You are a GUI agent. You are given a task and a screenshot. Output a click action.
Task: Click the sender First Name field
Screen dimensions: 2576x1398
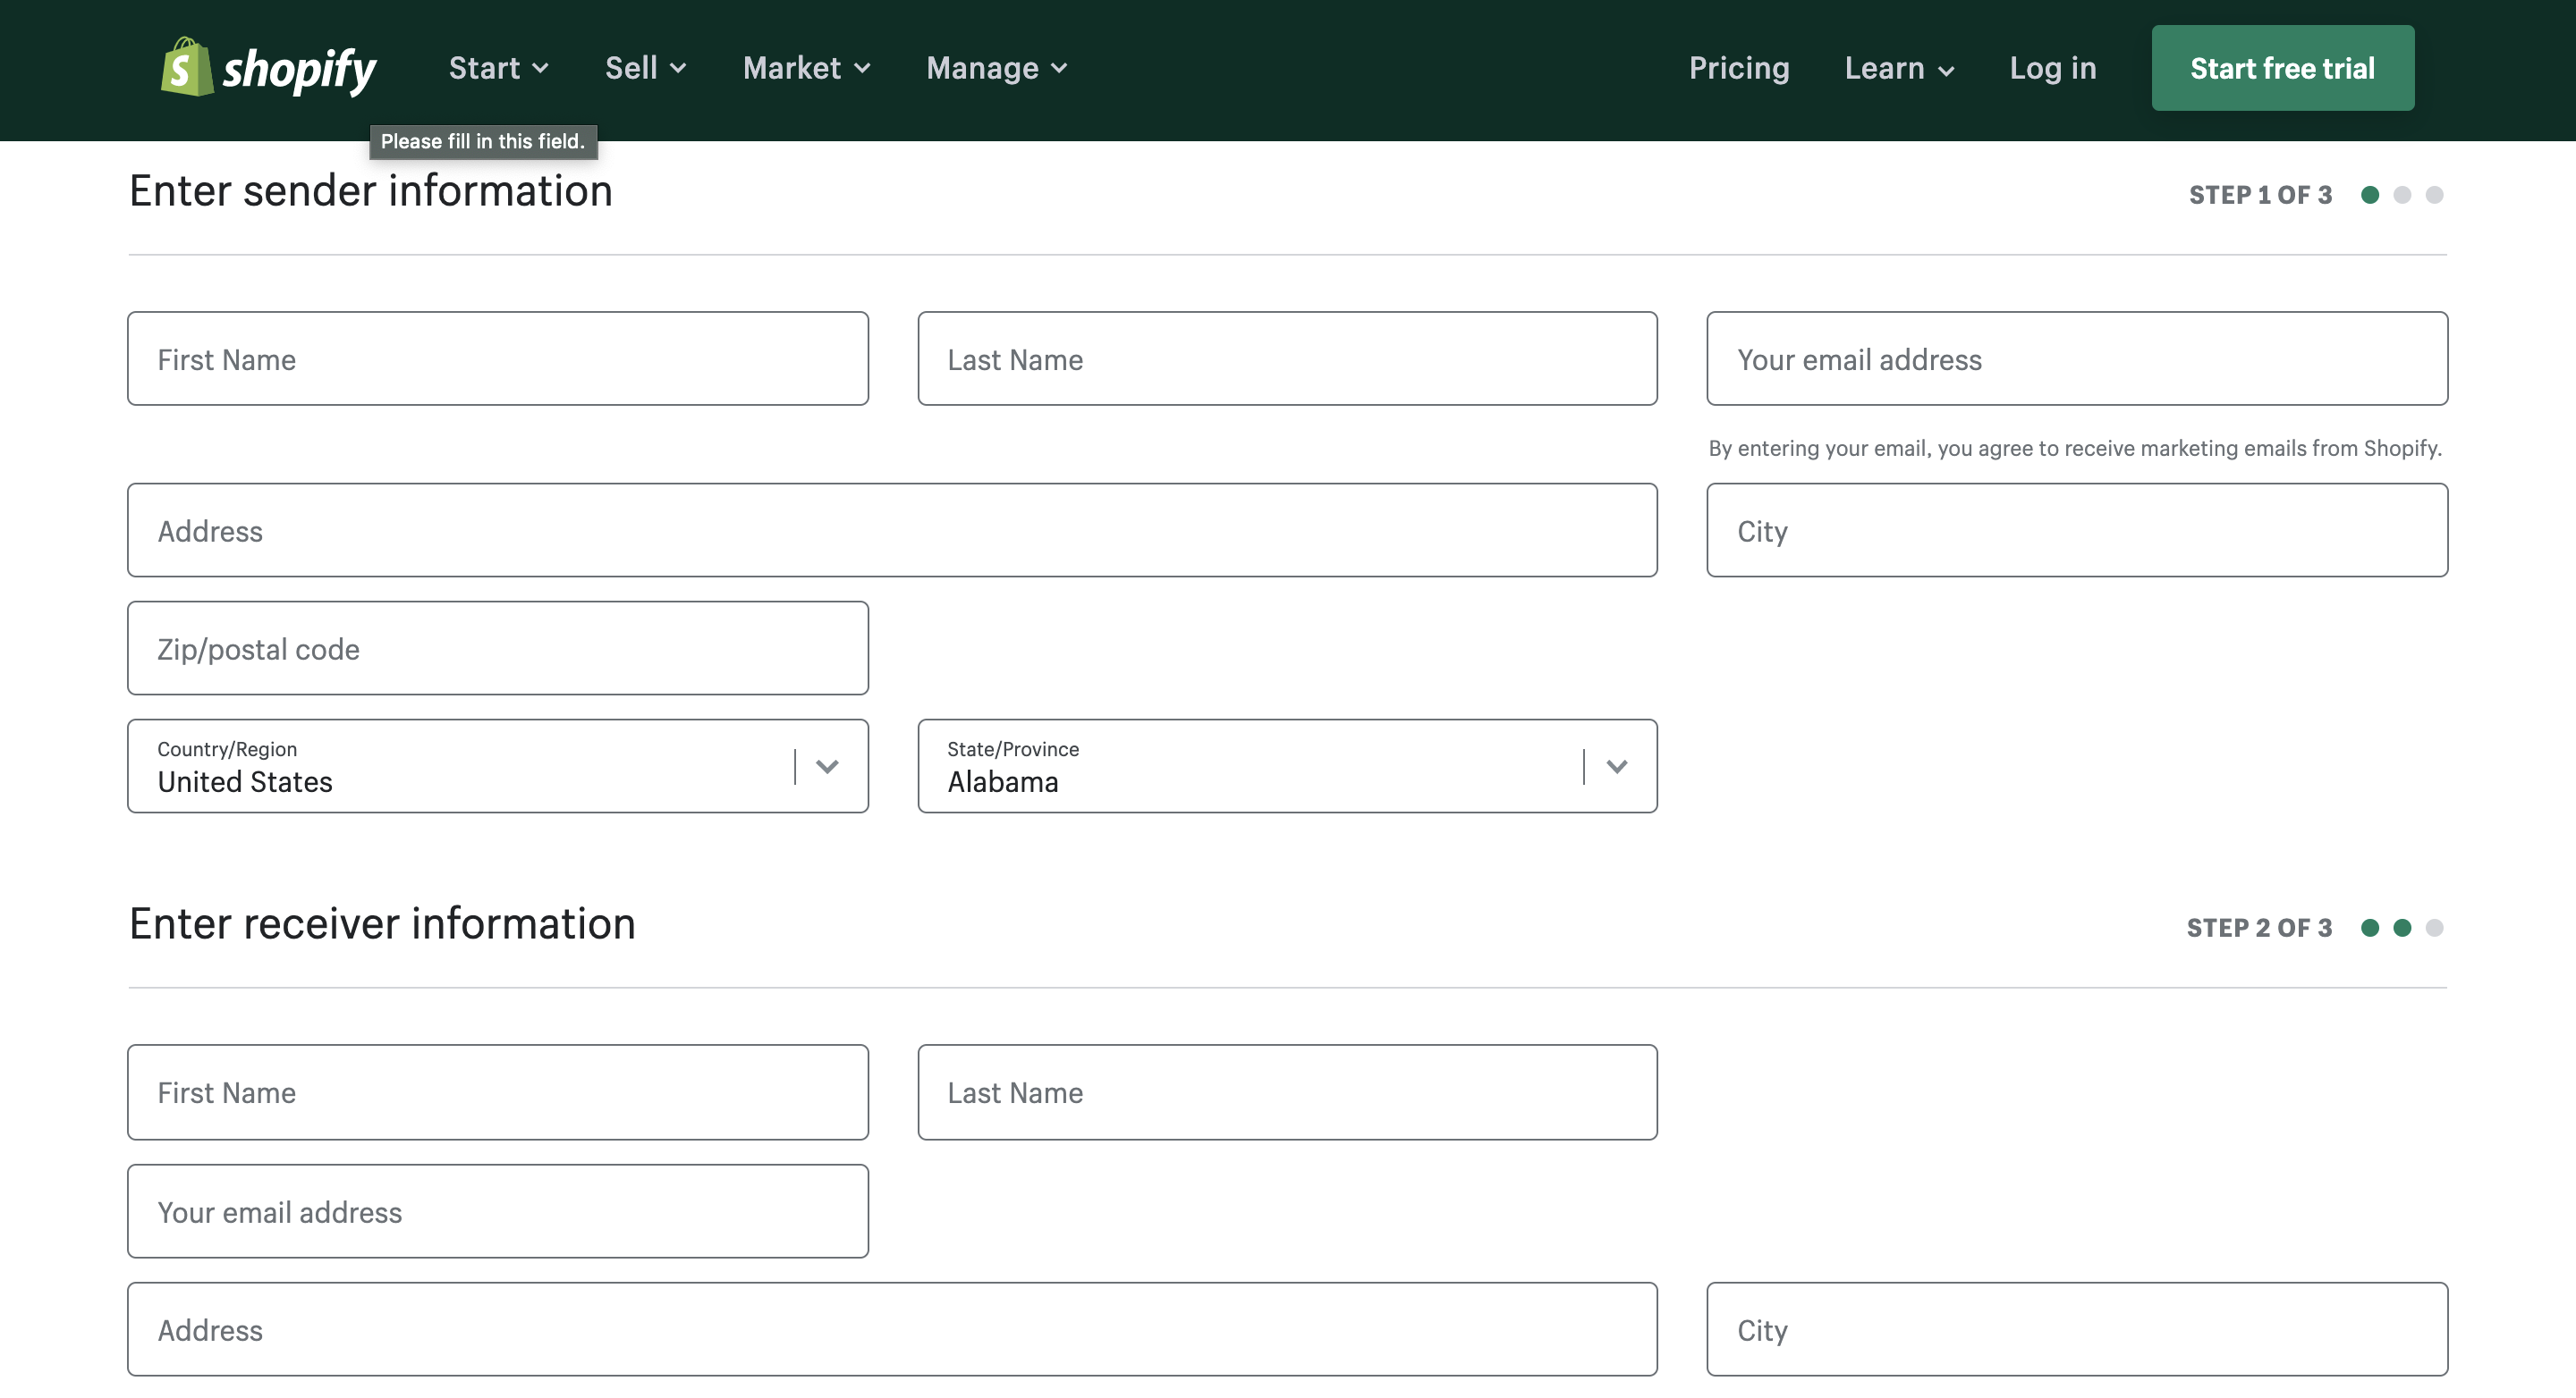click(x=497, y=358)
